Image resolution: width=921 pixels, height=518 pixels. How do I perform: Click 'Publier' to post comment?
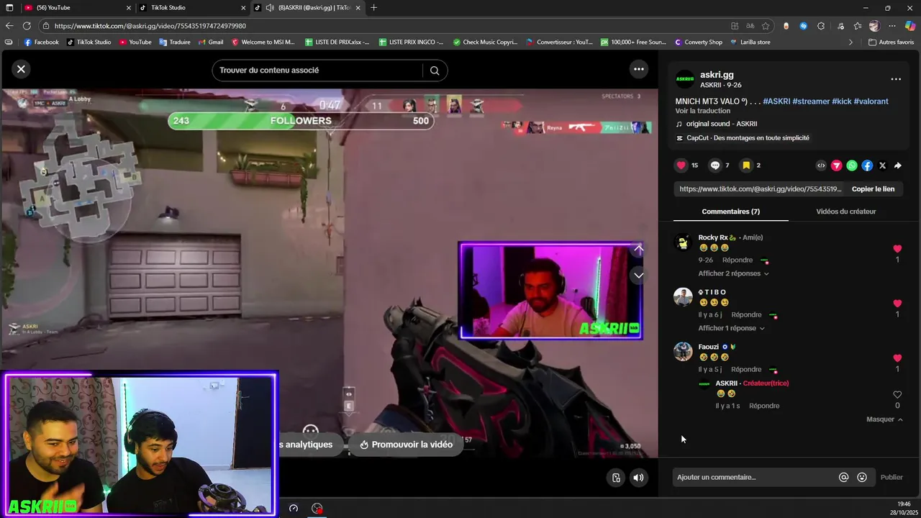[891, 477]
